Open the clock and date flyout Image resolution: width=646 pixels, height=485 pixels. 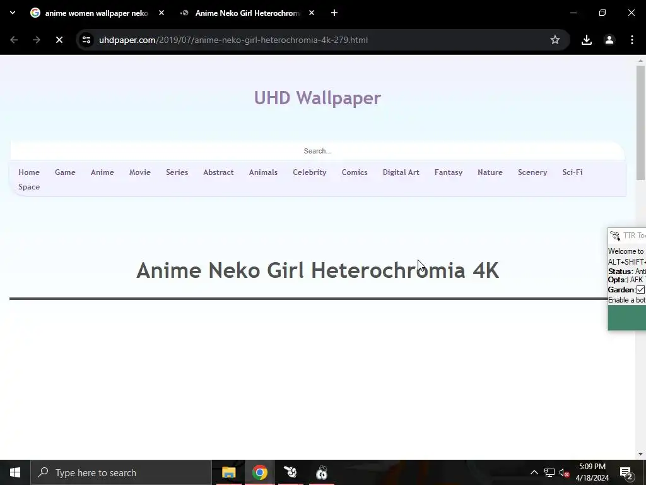pos(592,472)
